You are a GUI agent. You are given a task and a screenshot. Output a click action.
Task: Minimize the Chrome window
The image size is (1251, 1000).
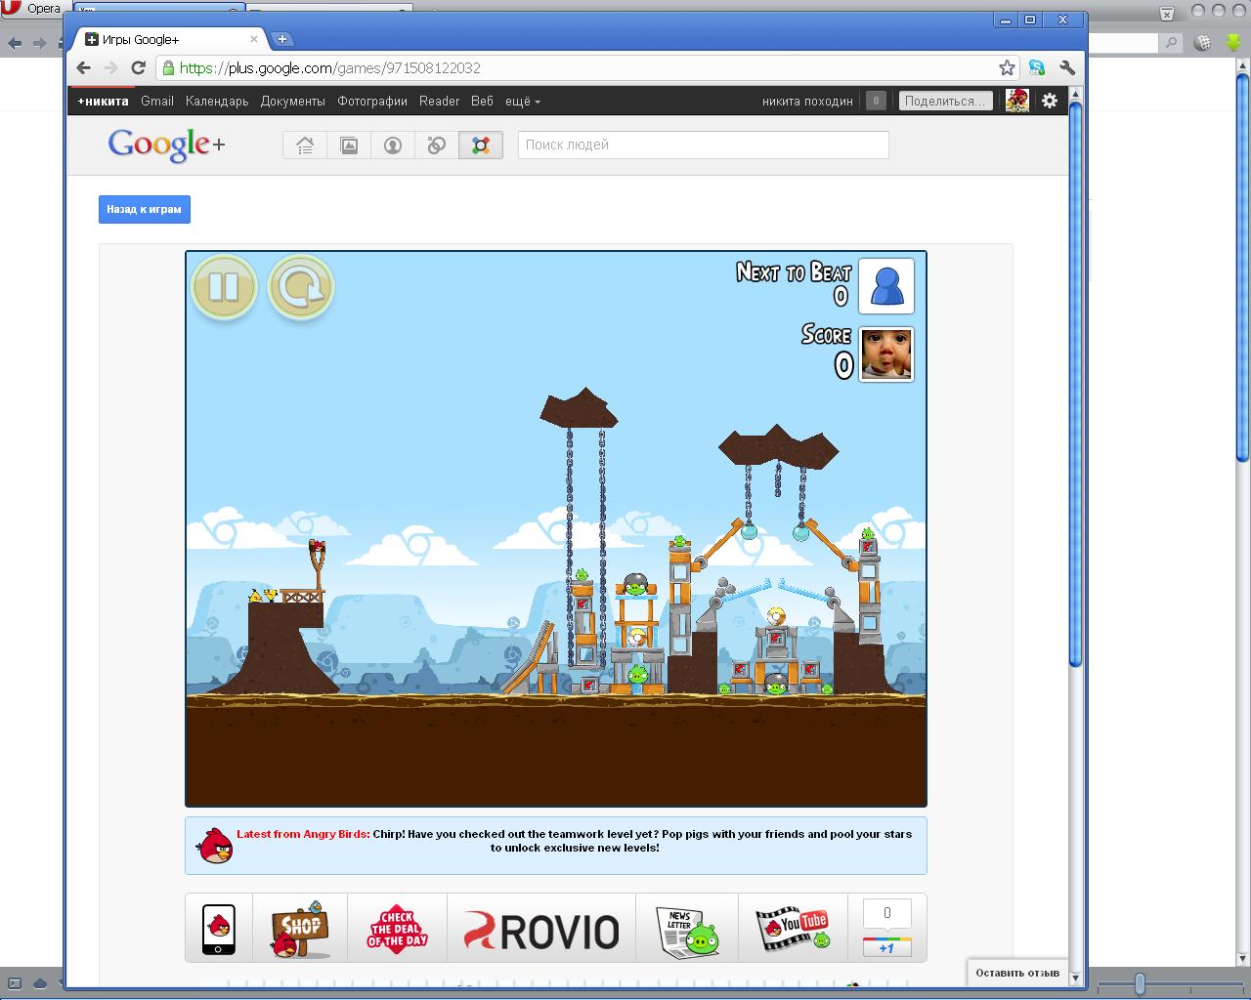coord(1007,20)
